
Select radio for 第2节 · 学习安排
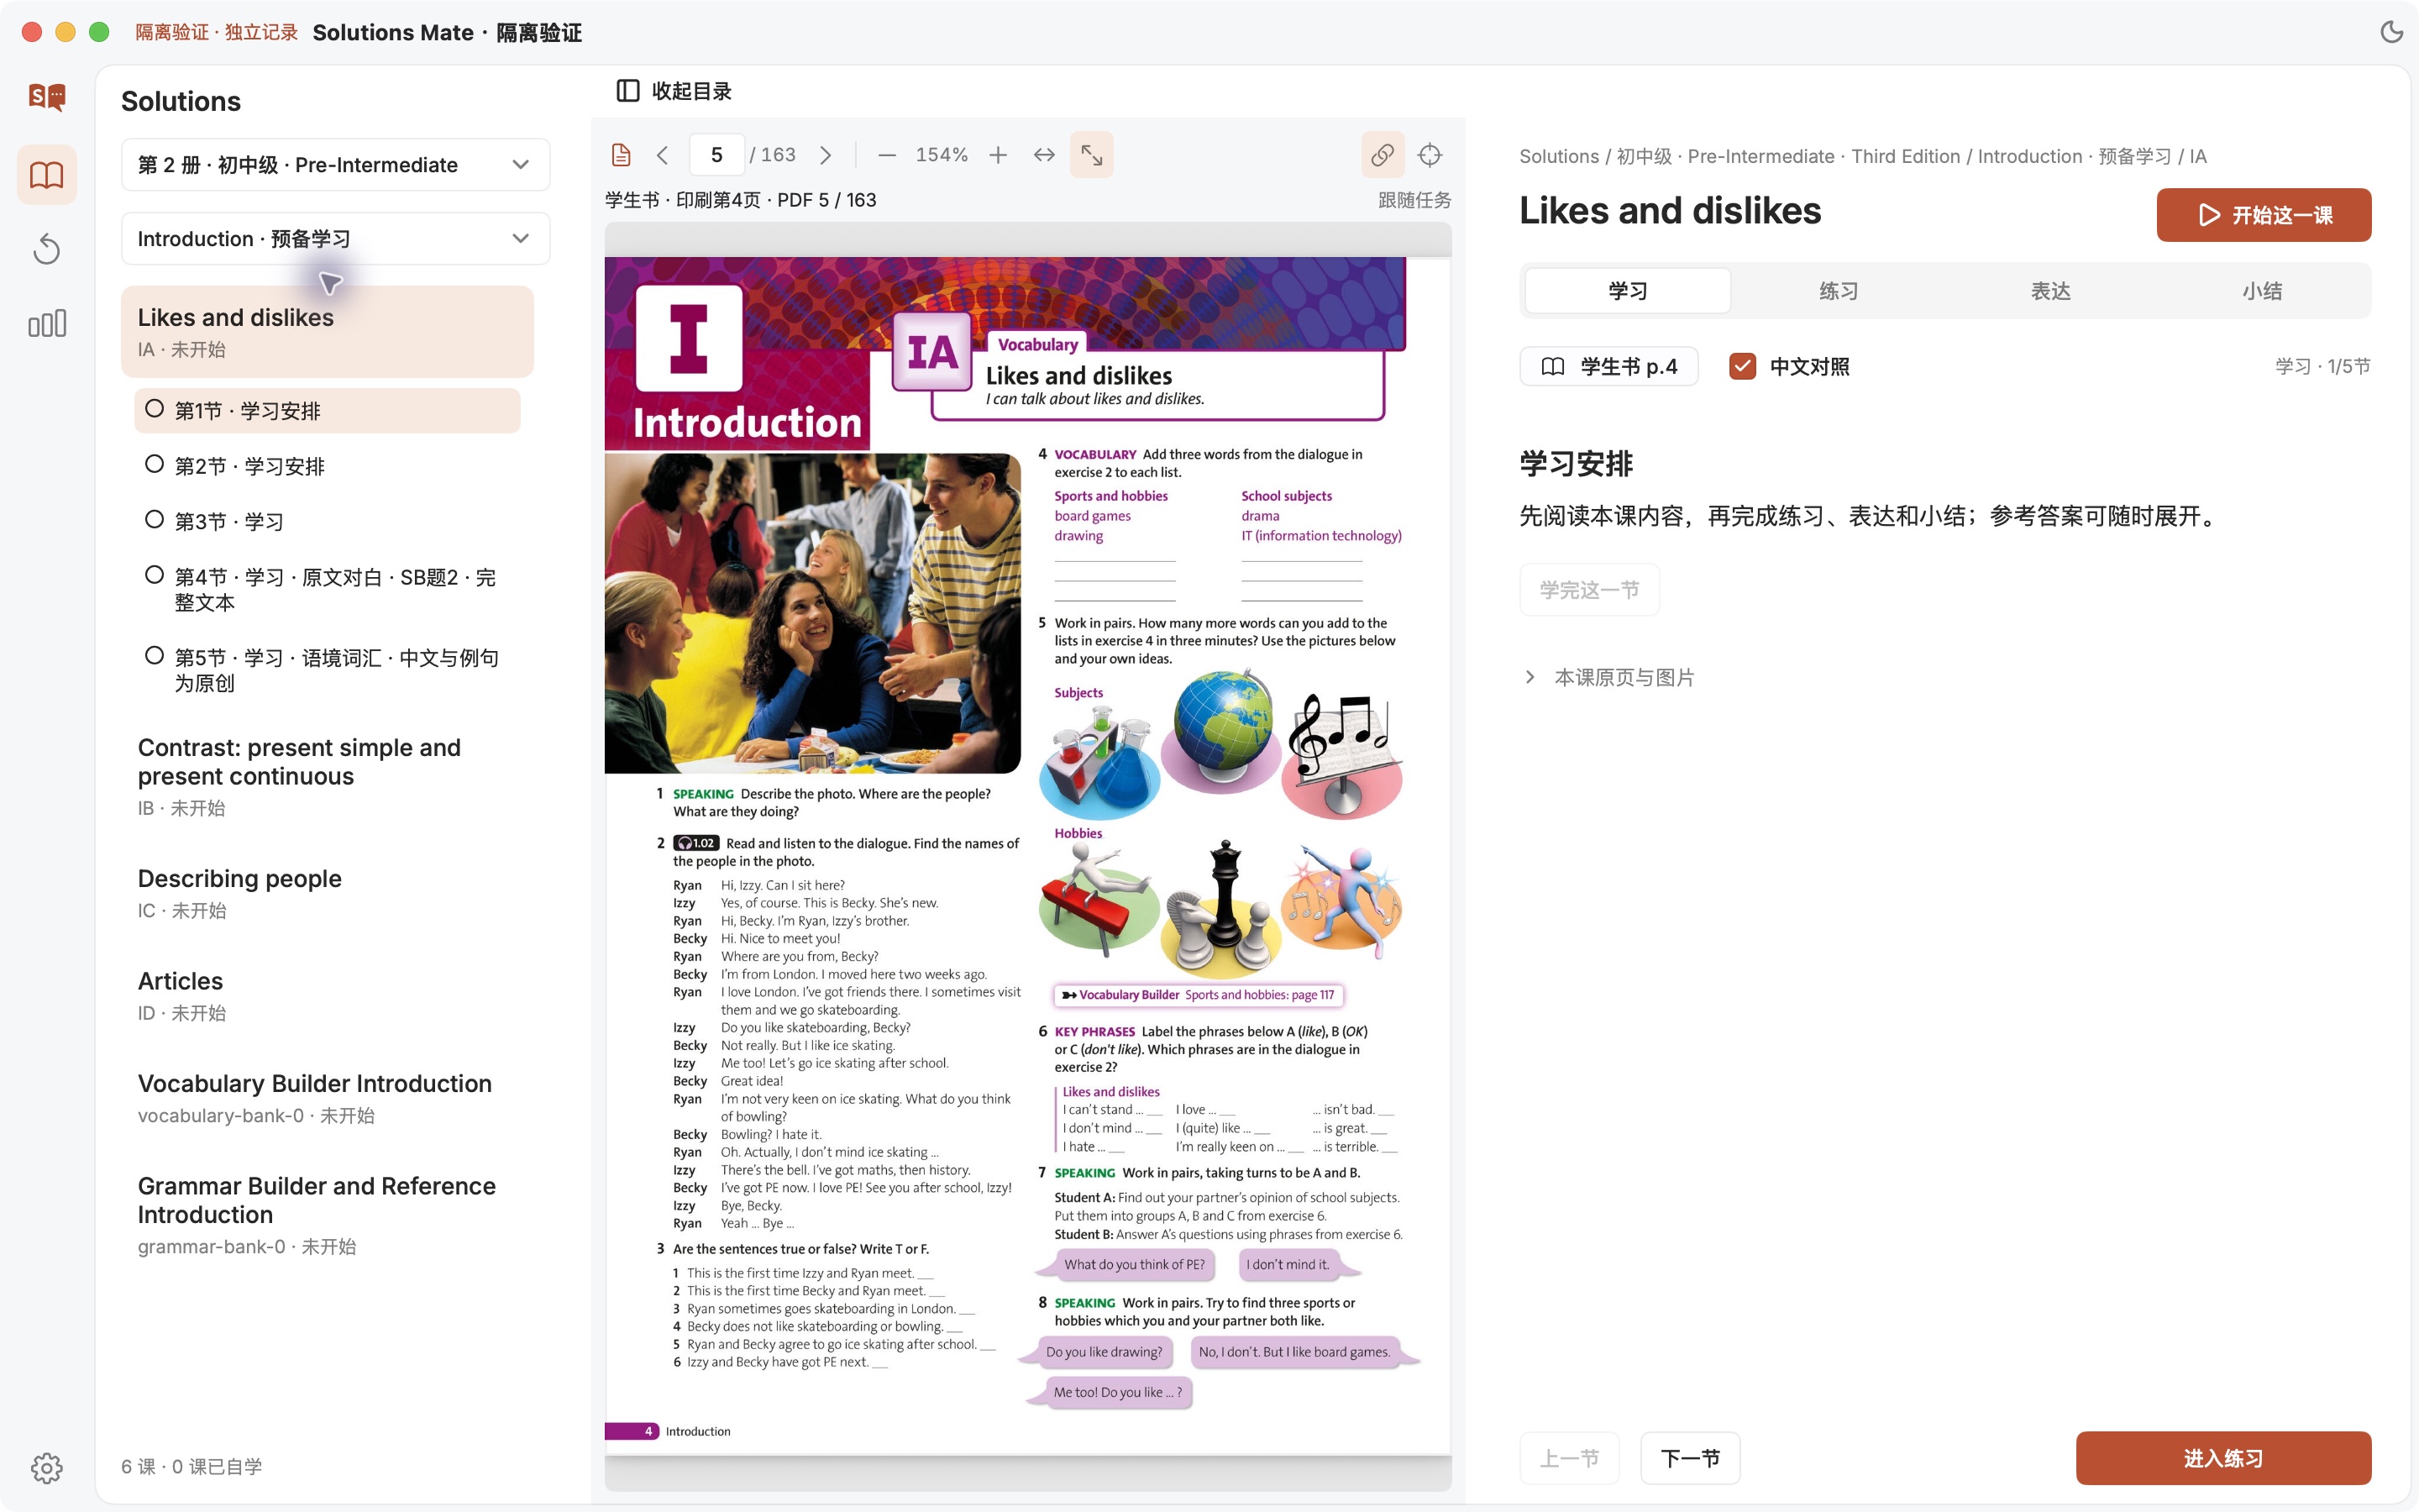(x=154, y=464)
